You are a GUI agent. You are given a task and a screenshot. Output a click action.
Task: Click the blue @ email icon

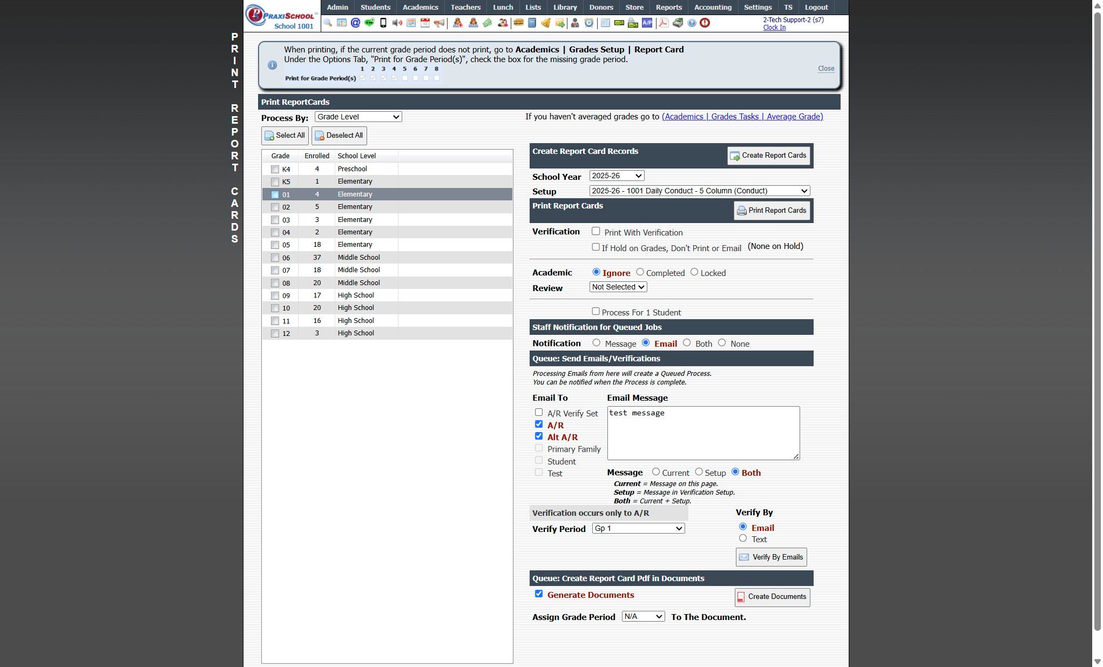tap(355, 23)
